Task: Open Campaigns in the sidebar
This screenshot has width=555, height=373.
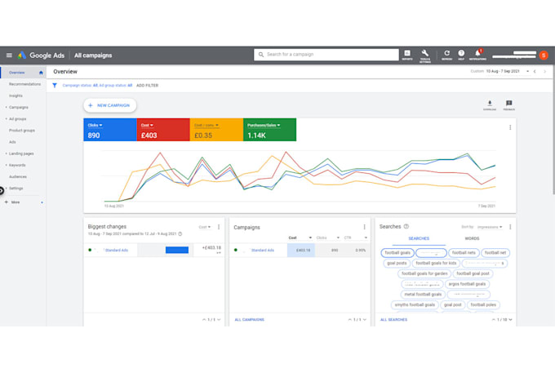Action: point(19,107)
